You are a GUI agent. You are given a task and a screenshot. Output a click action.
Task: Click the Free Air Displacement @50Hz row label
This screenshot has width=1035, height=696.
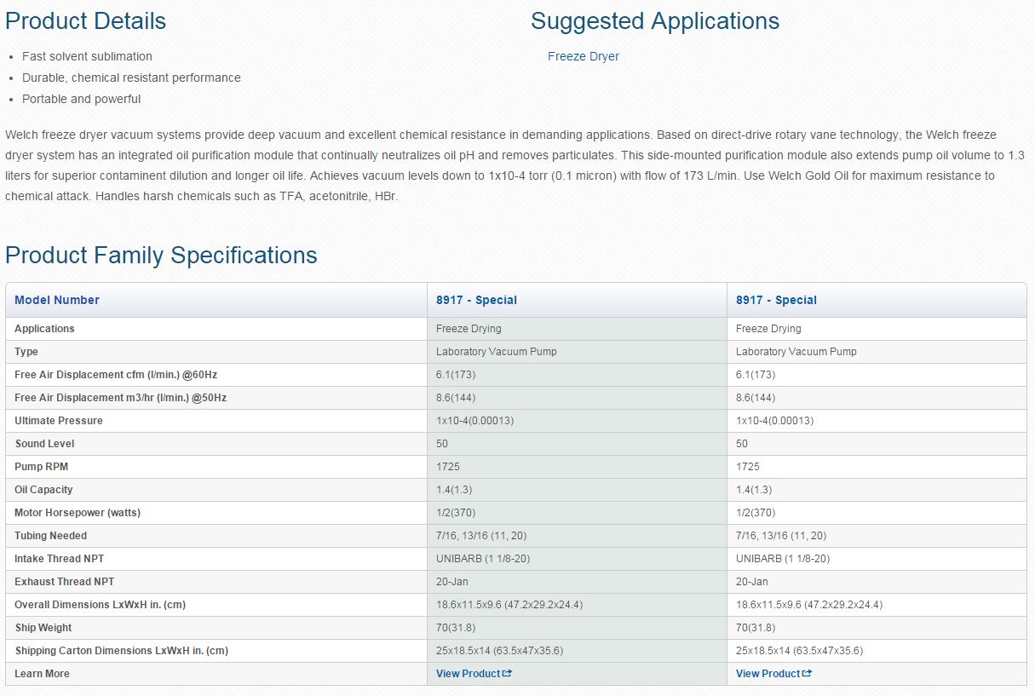(x=120, y=398)
